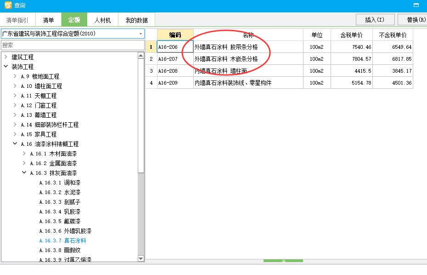Expand the 建筑工程 tree node
The image size is (427, 275).
pos(6,57)
